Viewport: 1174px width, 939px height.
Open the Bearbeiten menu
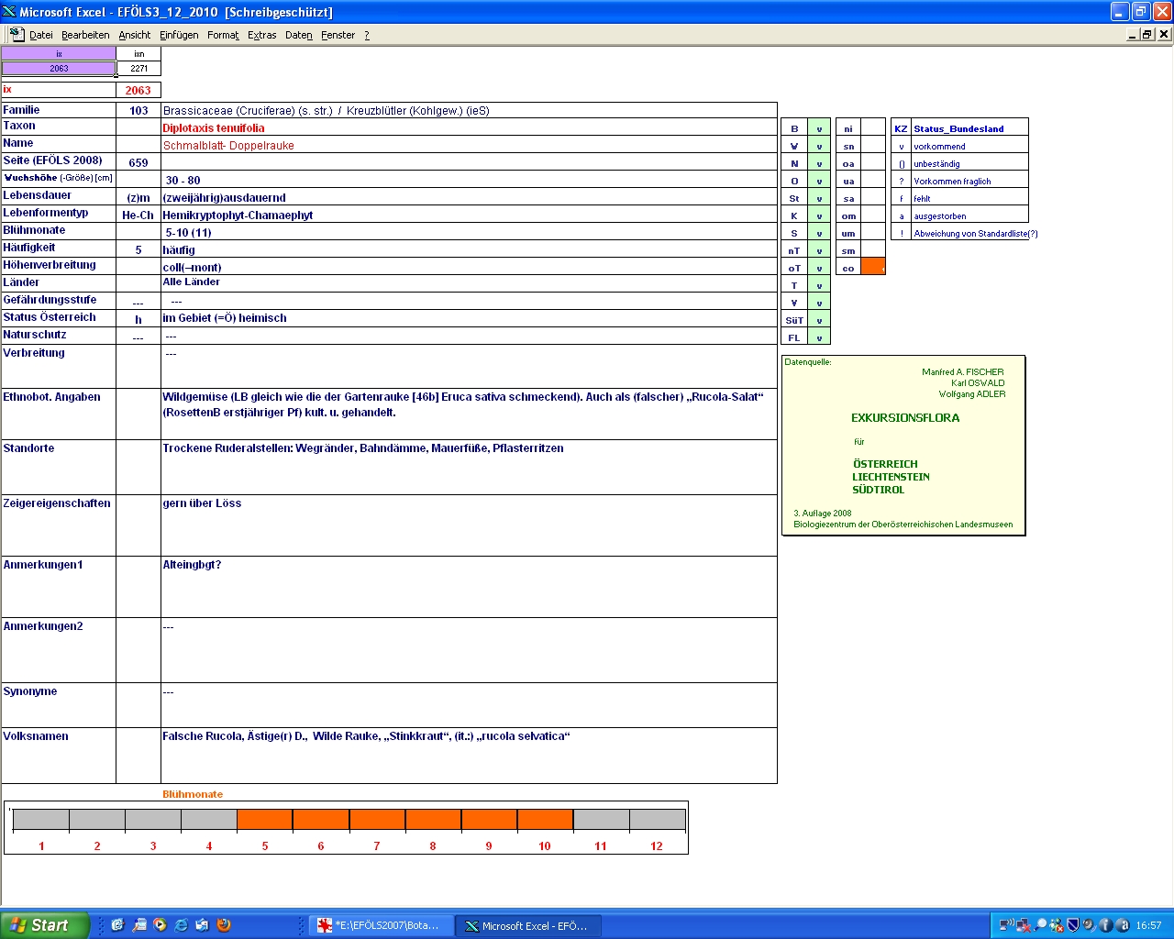(85, 35)
